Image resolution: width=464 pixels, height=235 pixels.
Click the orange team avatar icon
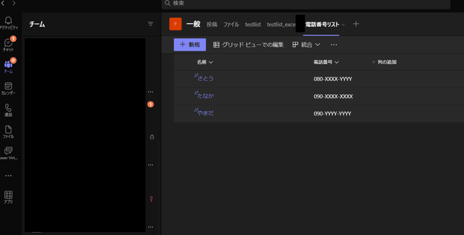point(175,24)
